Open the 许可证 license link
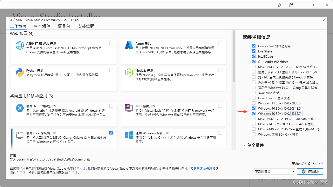This screenshot has width=333, height=187. pyautogui.click(x=81, y=169)
